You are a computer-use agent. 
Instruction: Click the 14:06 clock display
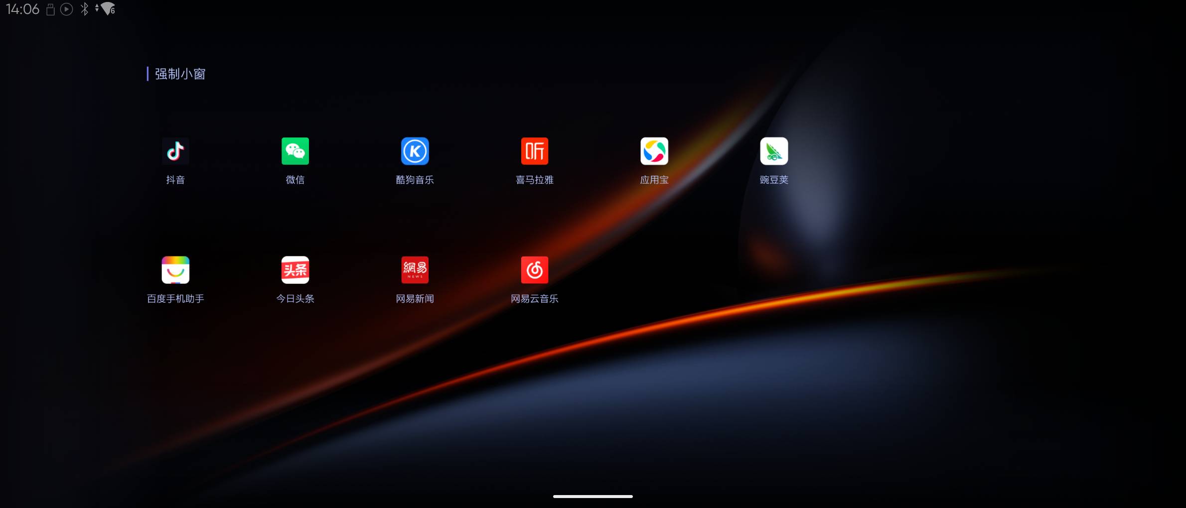(22, 9)
